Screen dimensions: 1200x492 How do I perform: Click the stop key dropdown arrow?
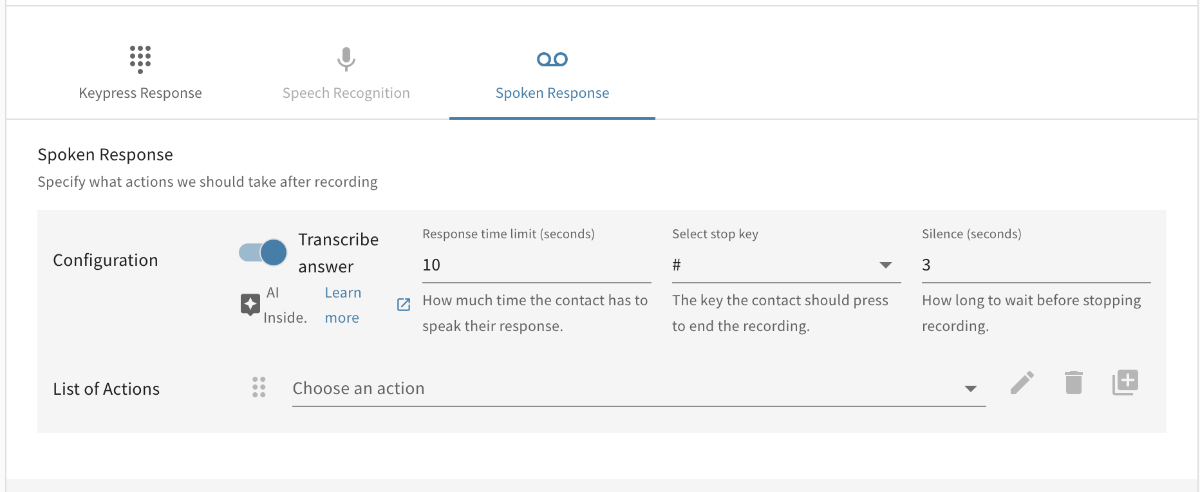tap(886, 265)
